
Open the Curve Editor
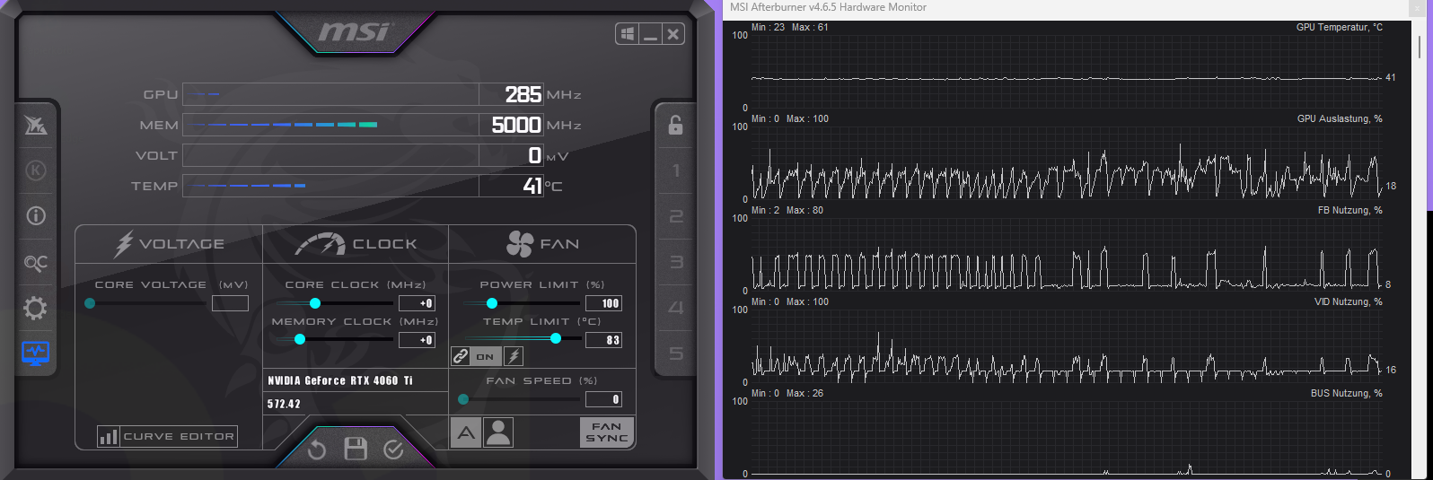point(167,437)
